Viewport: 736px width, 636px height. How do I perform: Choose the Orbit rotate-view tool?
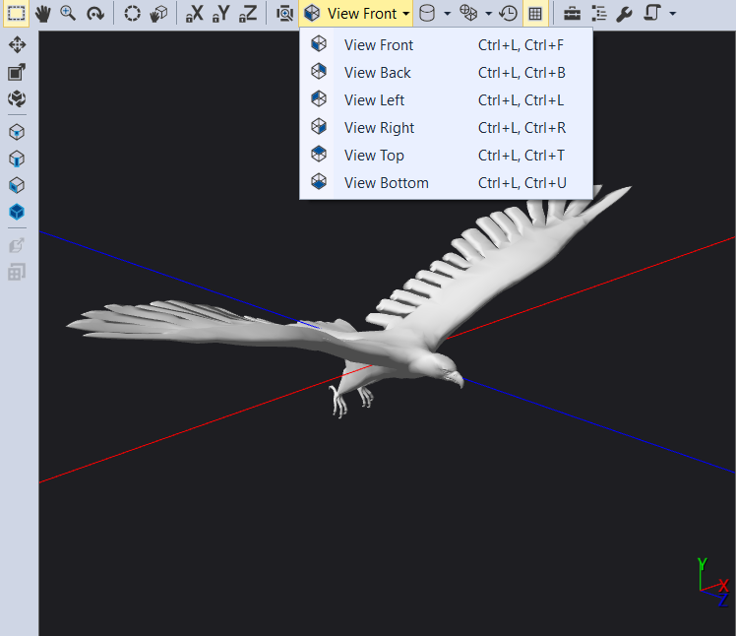[x=94, y=14]
